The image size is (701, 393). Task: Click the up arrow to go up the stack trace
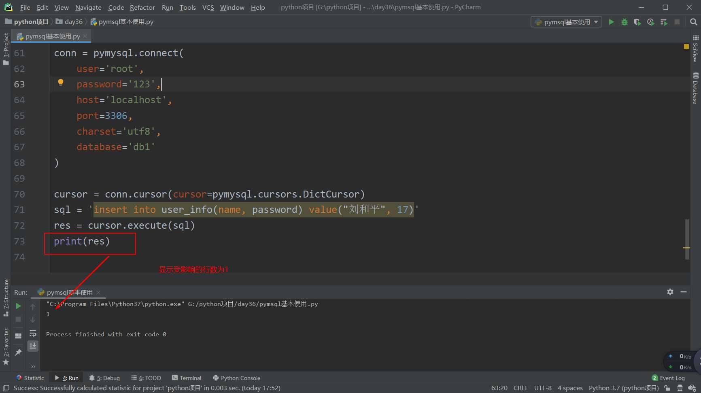click(33, 307)
